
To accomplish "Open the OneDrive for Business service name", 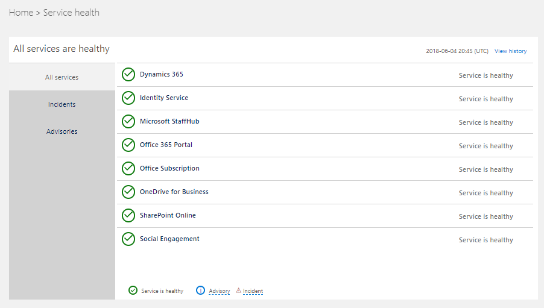I will tap(174, 192).
